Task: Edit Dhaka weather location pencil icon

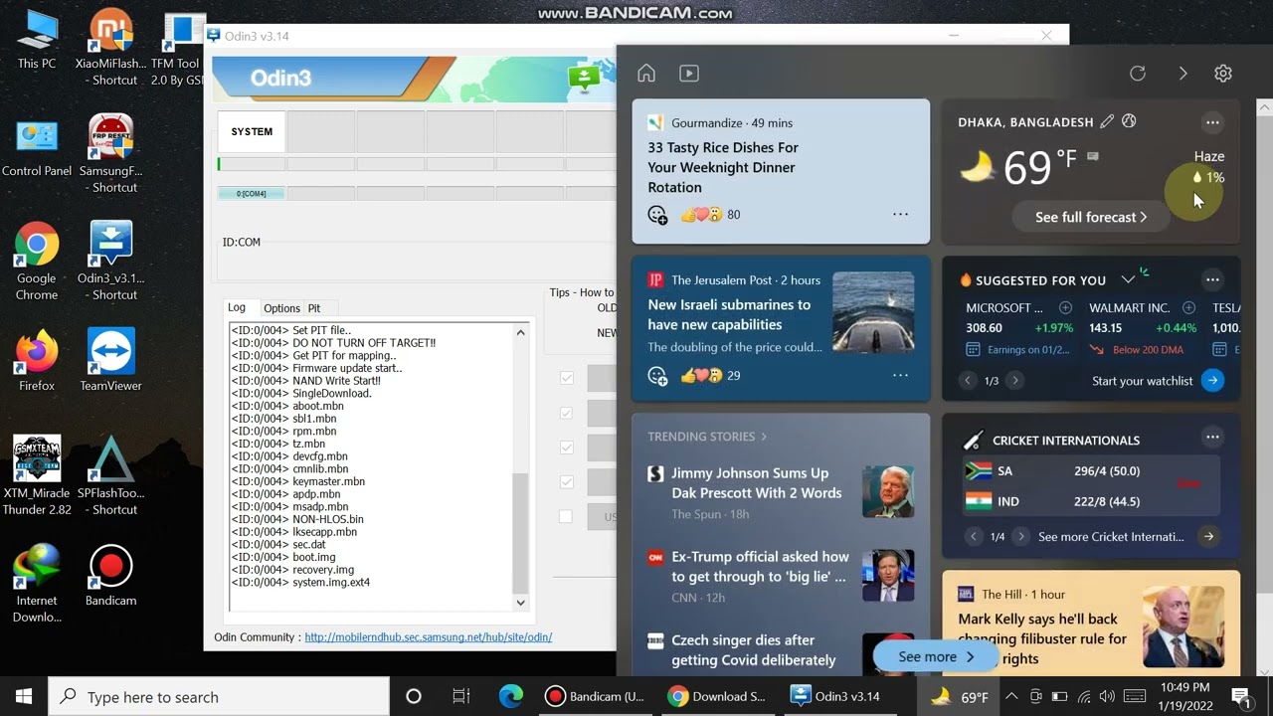Action: (1107, 121)
